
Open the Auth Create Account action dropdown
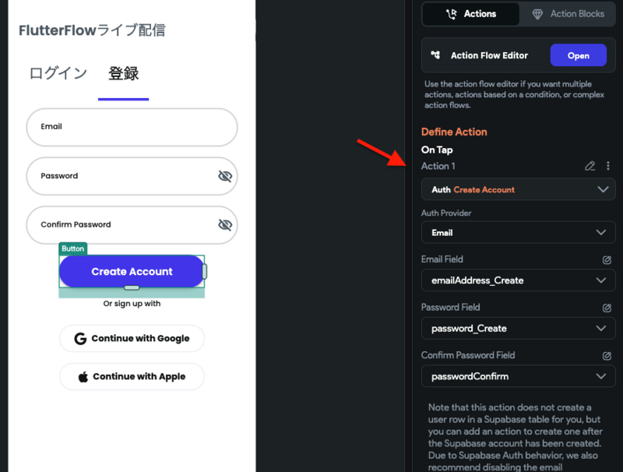point(518,189)
